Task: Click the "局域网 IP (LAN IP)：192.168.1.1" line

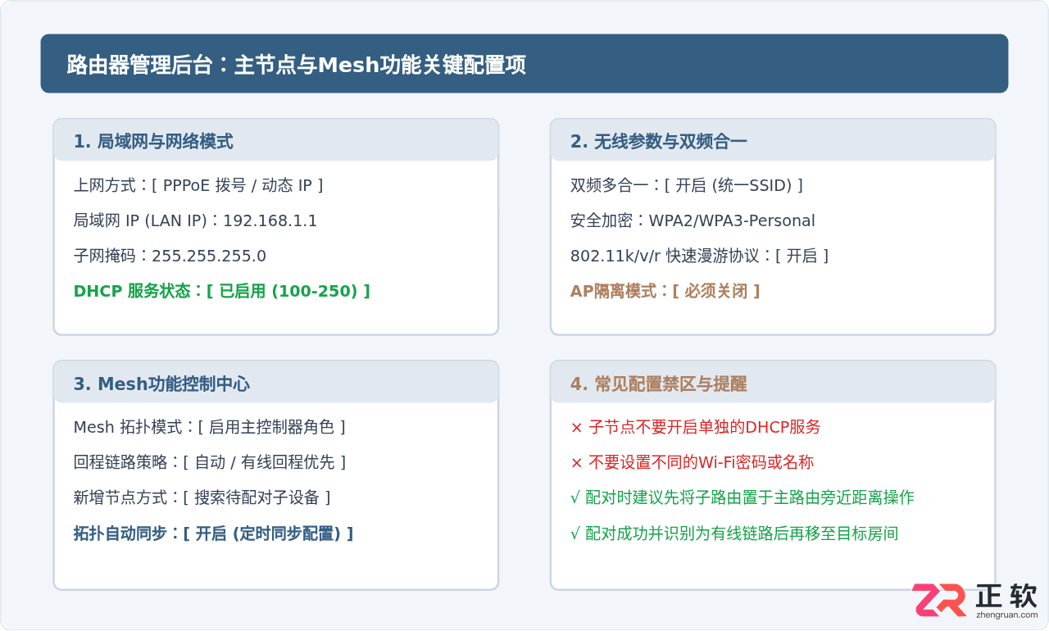Action: [x=195, y=220]
